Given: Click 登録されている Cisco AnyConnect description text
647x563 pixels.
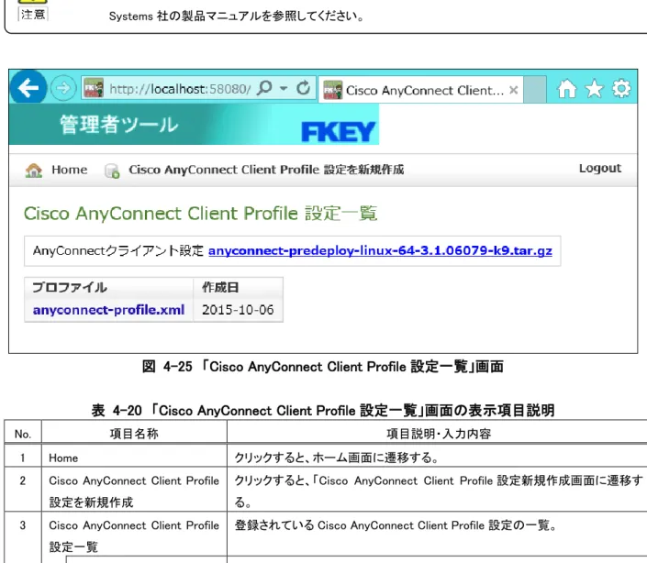Looking at the screenshot, I should pos(396,525).
